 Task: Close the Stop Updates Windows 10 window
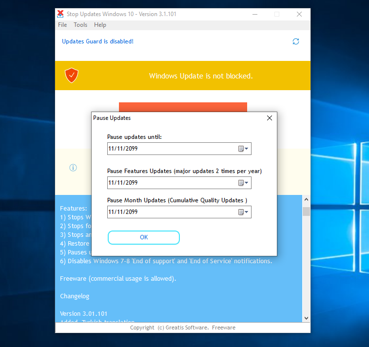(x=299, y=14)
